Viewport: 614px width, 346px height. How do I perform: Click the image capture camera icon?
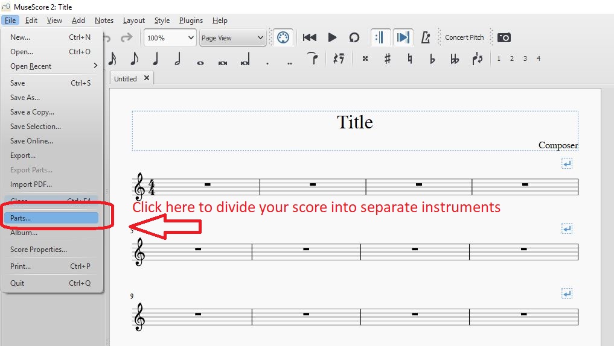(x=504, y=37)
